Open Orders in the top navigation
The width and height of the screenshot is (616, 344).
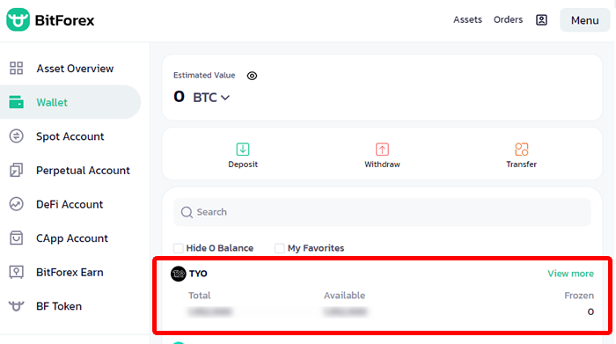pos(508,19)
